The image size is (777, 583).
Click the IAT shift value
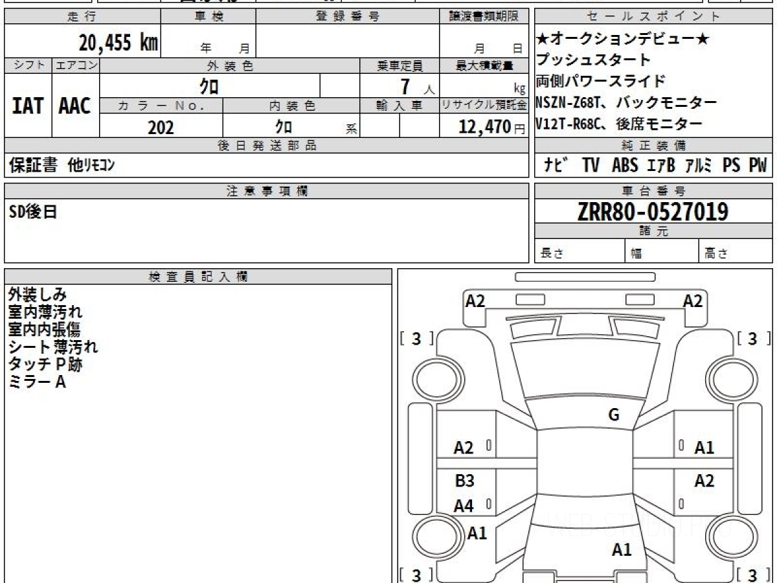[x=28, y=106]
